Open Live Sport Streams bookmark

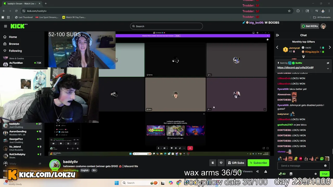click(x=47, y=17)
